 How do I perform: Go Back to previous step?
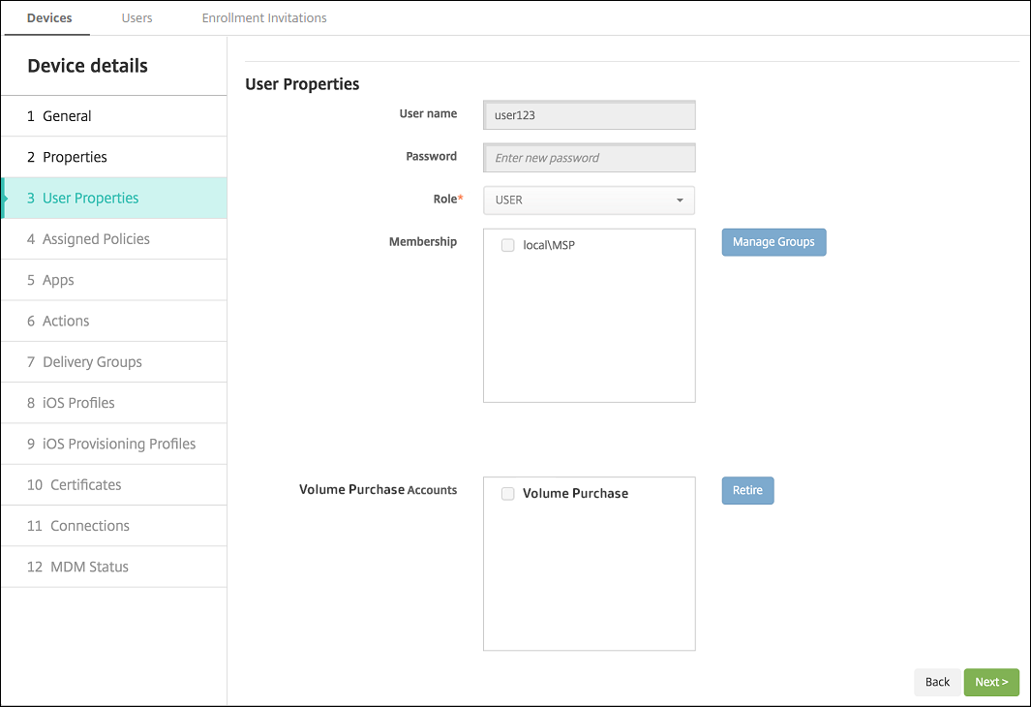click(937, 682)
